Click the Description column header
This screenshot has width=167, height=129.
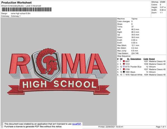coord(136,59)
